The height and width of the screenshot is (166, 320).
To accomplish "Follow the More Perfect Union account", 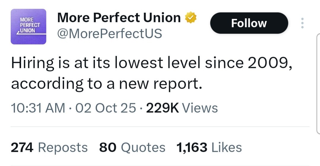I will click(x=249, y=23).
